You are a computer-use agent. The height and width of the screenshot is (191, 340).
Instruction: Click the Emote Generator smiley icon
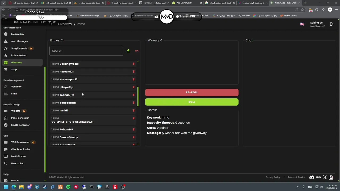tap(6, 125)
